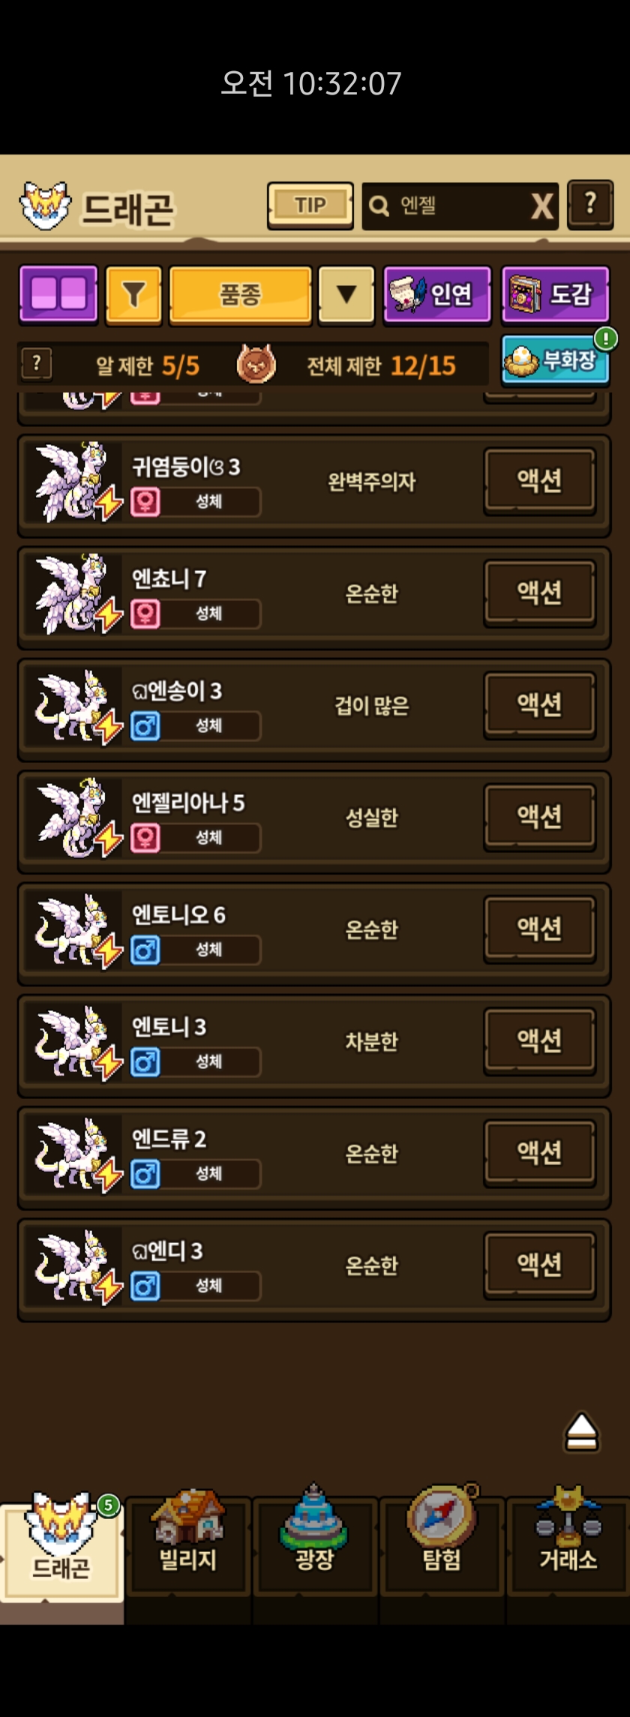Open the 인연 scroll button

pyautogui.click(x=437, y=295)
